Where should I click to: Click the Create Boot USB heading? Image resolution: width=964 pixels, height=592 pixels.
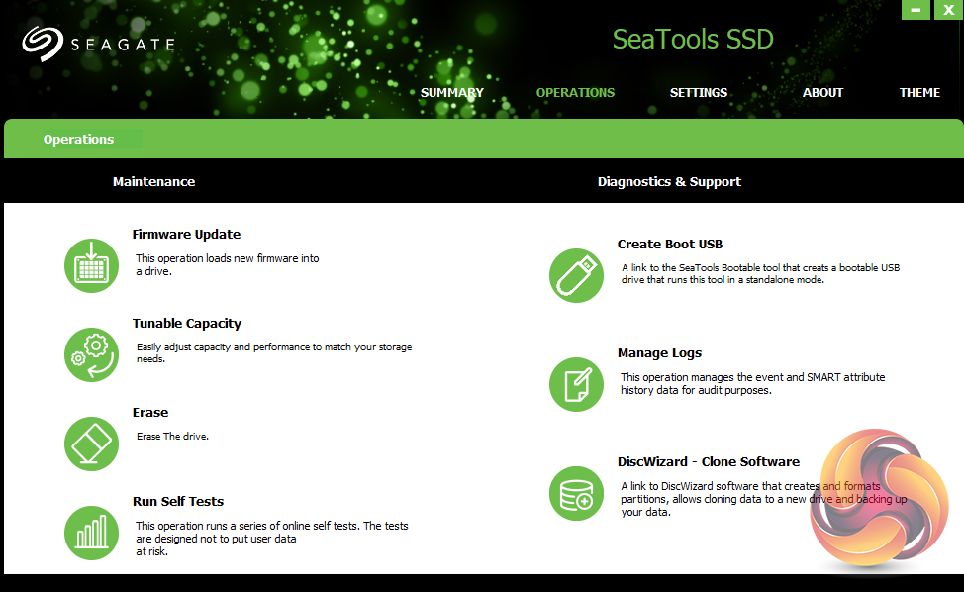point(669,245)
